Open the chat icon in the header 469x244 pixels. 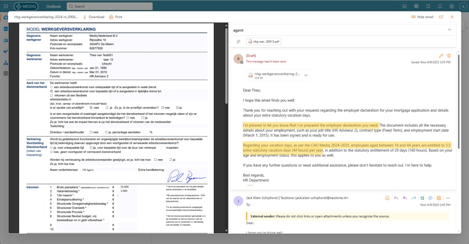404,7
